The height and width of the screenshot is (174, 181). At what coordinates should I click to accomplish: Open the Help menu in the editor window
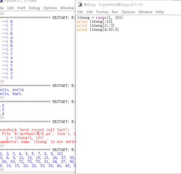(x=160, y=12)
